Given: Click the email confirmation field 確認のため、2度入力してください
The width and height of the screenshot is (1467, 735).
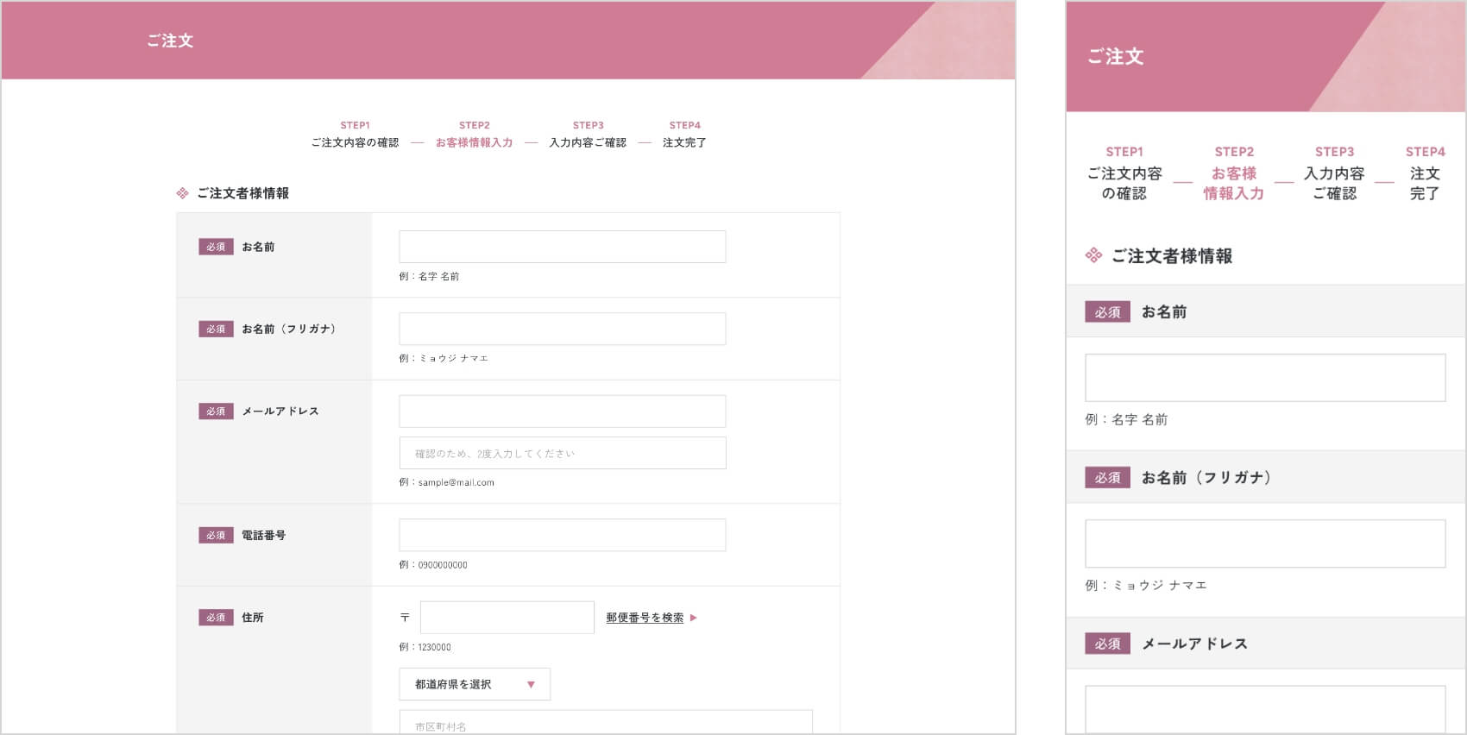Looking at the screenshot, I should click(562, 453).
